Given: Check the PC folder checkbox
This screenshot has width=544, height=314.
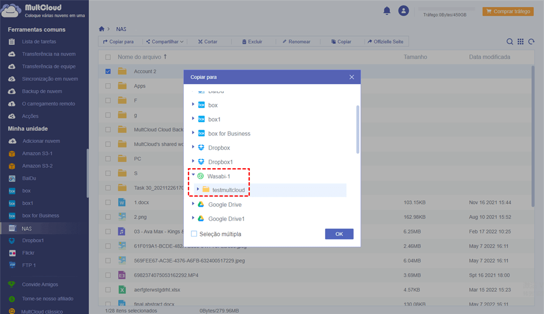Looking at the screenshot, I should pos(108,159).
